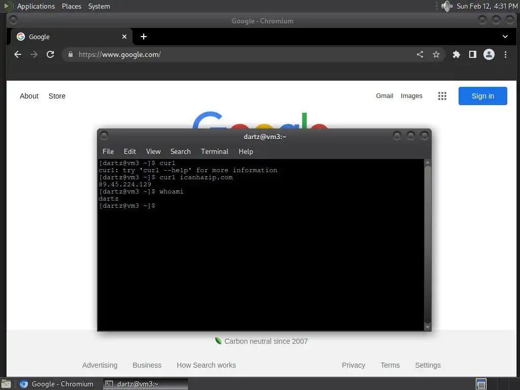Click the Chromium window menu button
The height and width of the screenshot is (390, 520).
point(13,20)
